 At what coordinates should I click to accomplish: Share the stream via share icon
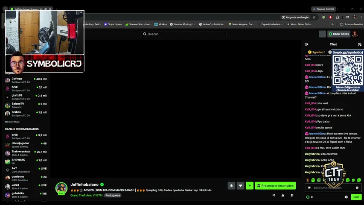[x=274, y=195]
